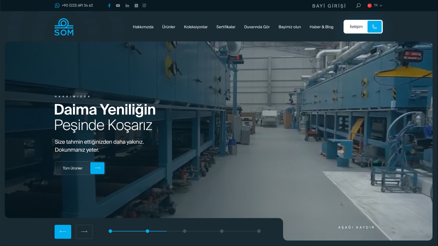The height and width of the screenshot is (246, 438).
Task: Go to previous slide with left arrow
Action: click(63, 232)
